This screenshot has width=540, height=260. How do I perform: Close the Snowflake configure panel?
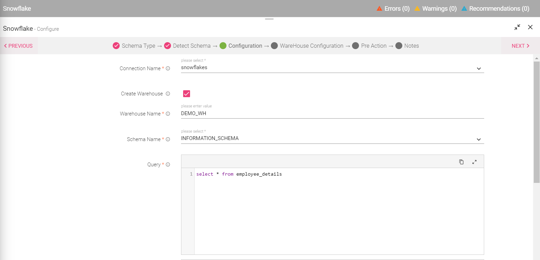[x=530, y=27]
